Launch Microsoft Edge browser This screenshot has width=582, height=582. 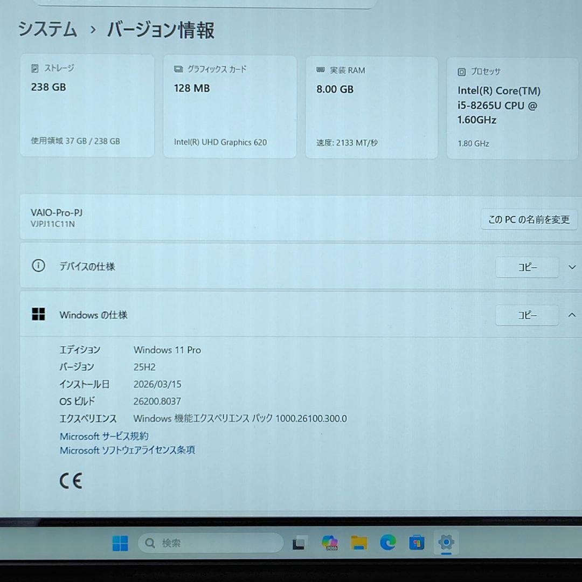pos(388,543)
